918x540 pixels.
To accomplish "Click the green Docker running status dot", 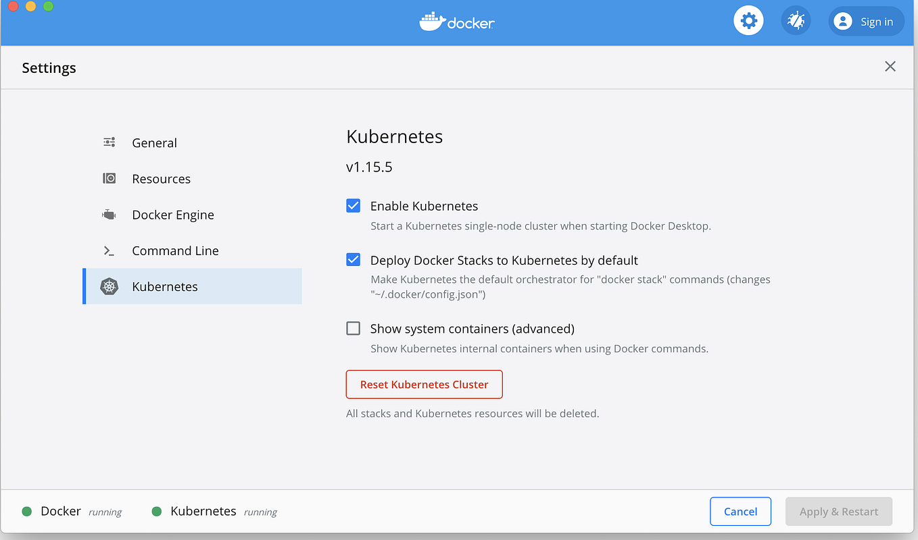I will [27, 512].
